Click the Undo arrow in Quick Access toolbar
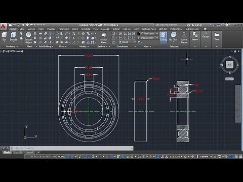This screenshot has height=182, width=243. (31, 25)
